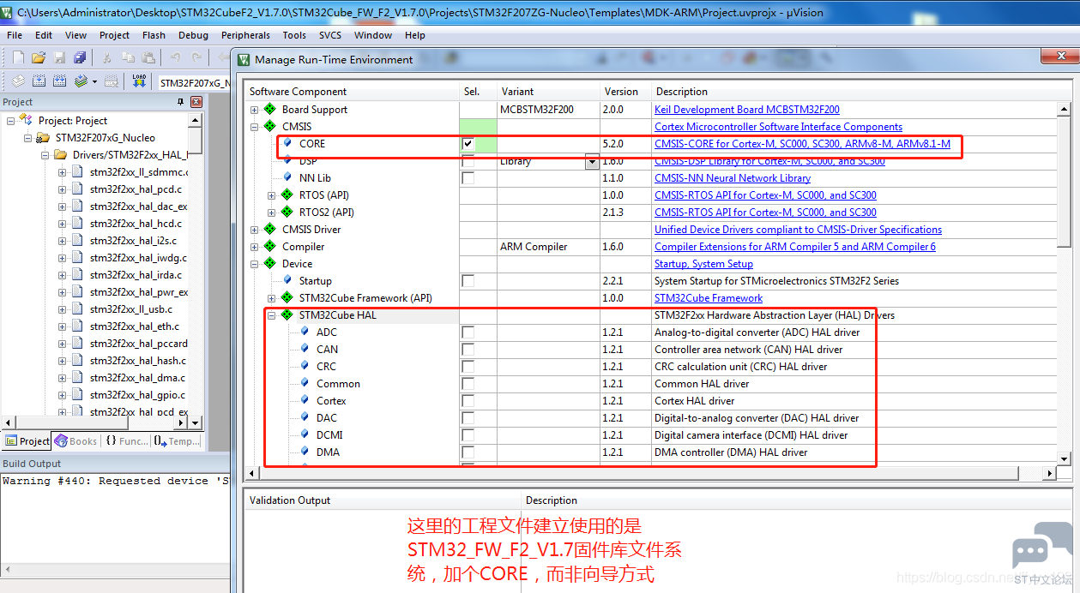Click the Rebuild all target files icon
Image resolution: width=1080 pixels, height=593 pixels.
coord(59,81)
